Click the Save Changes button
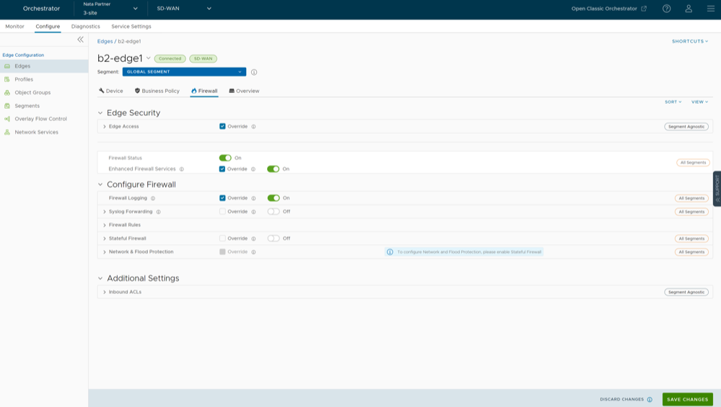 pos(687,399)
